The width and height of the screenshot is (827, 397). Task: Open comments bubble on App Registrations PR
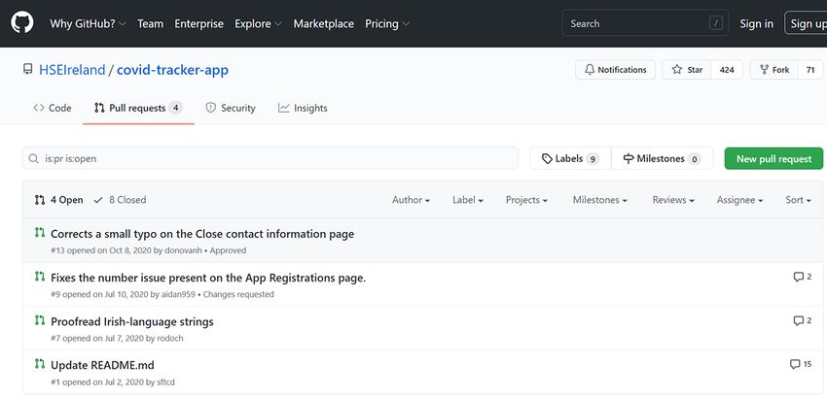803,277
